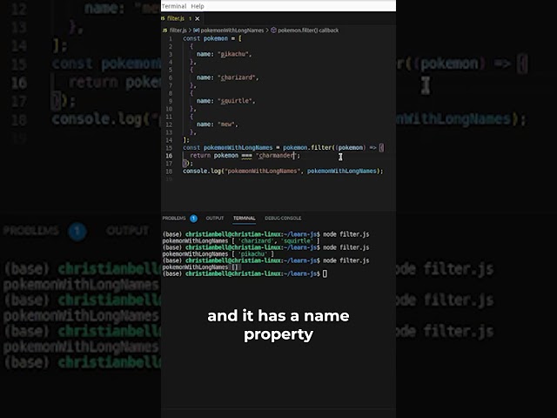
Task: Click the empty array terminal output
Action: 235,267
